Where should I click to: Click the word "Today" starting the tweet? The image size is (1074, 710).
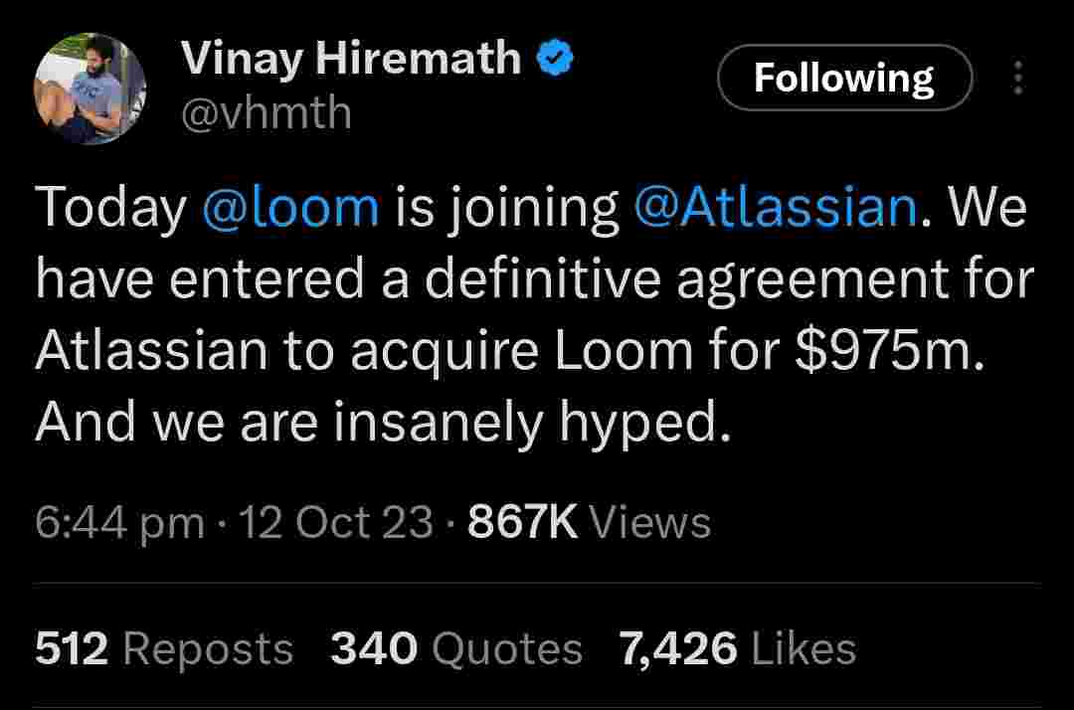point(111,208)
